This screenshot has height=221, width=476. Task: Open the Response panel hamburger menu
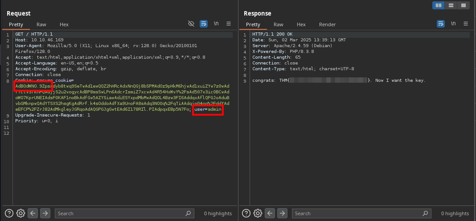pos(466,24)
